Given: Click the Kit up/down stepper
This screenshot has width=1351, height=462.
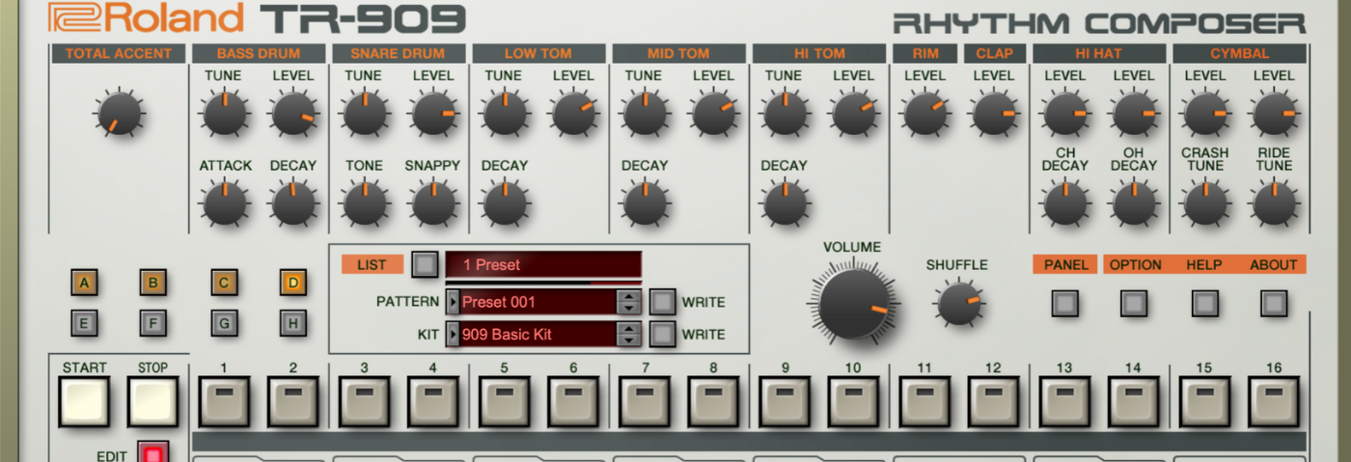Looking at the screenshot, I should (629, 335).
